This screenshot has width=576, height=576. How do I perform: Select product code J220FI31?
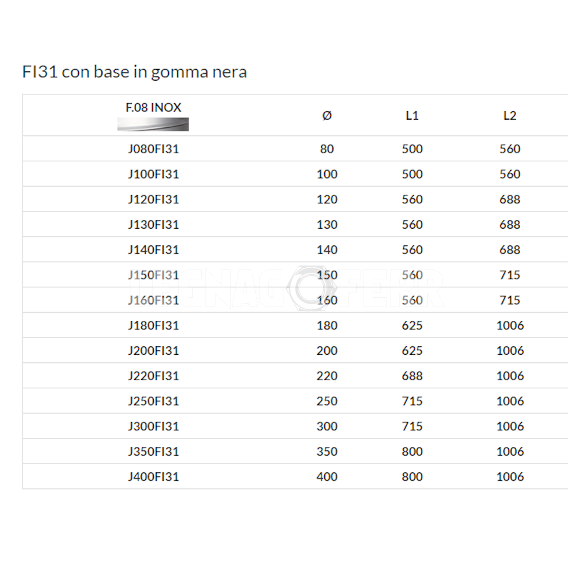(x=153, y=376)
